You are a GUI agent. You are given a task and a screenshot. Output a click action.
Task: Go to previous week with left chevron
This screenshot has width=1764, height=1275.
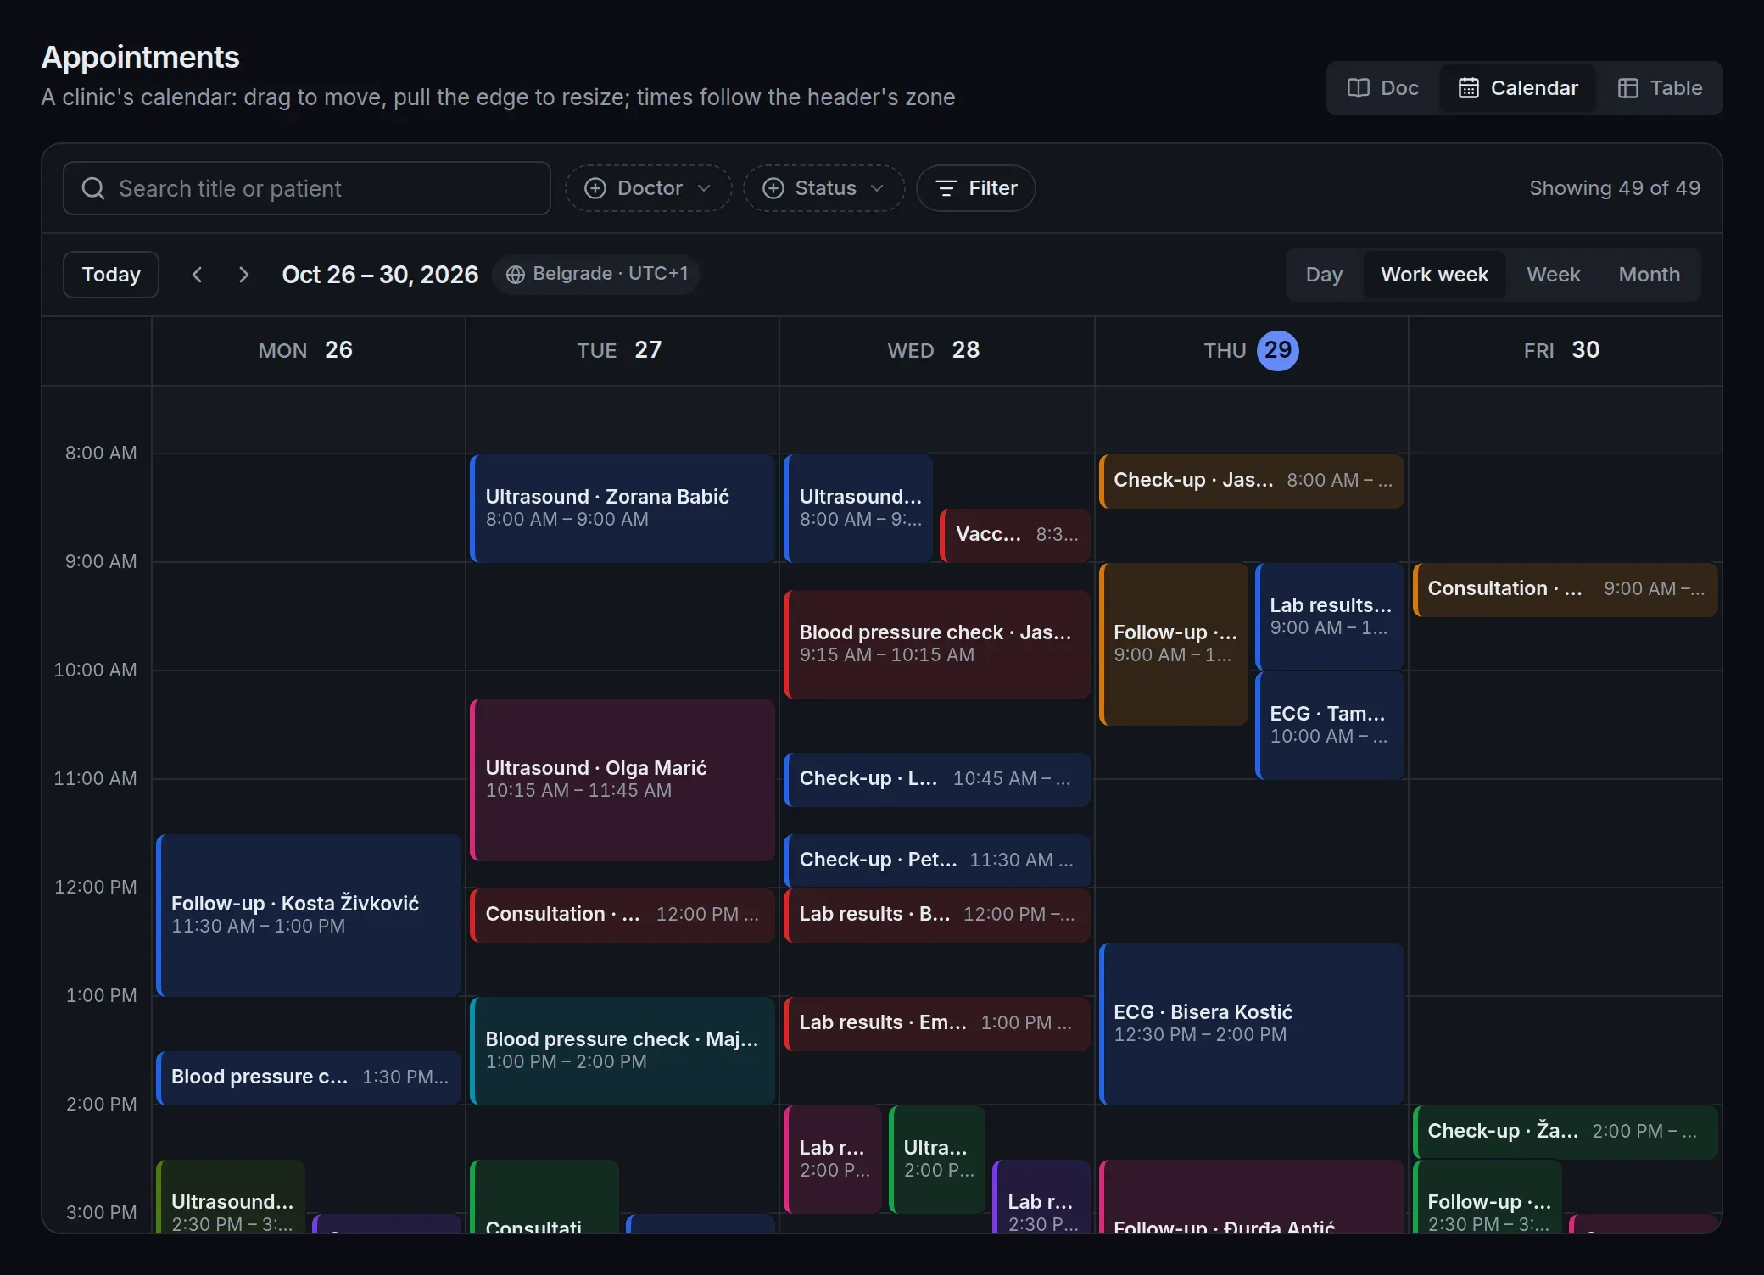point(197,275)
